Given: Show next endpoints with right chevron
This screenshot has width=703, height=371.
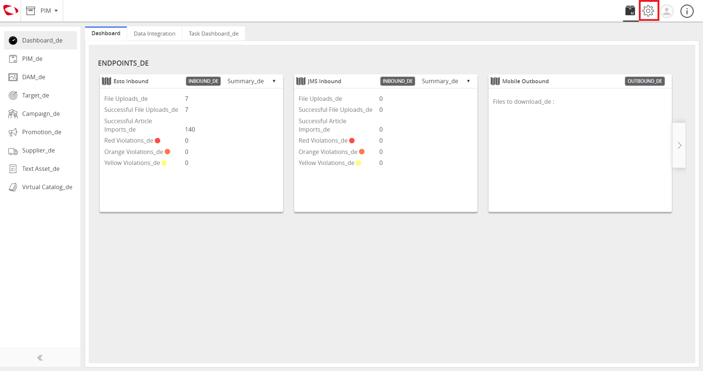Looking at the screenshot, I should [x=679, y=145].
